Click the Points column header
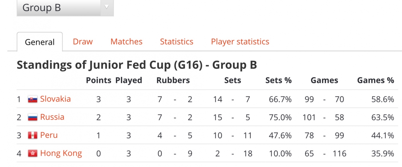This screenshot has height=167, width=402. coord(99,80)
